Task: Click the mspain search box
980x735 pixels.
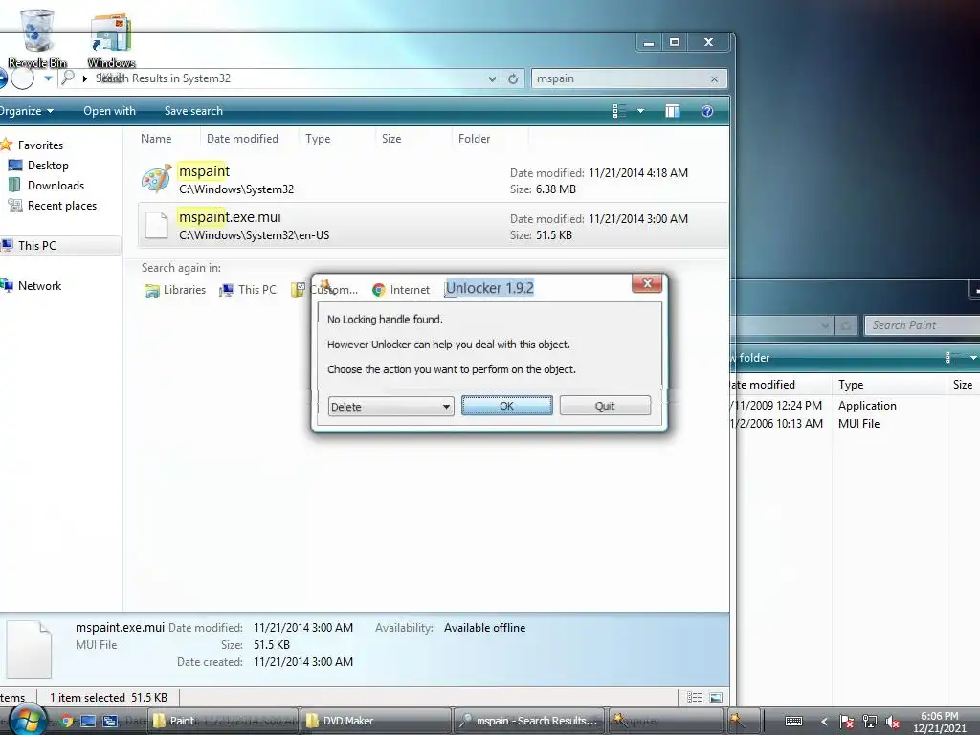Action: coord(619,78)
